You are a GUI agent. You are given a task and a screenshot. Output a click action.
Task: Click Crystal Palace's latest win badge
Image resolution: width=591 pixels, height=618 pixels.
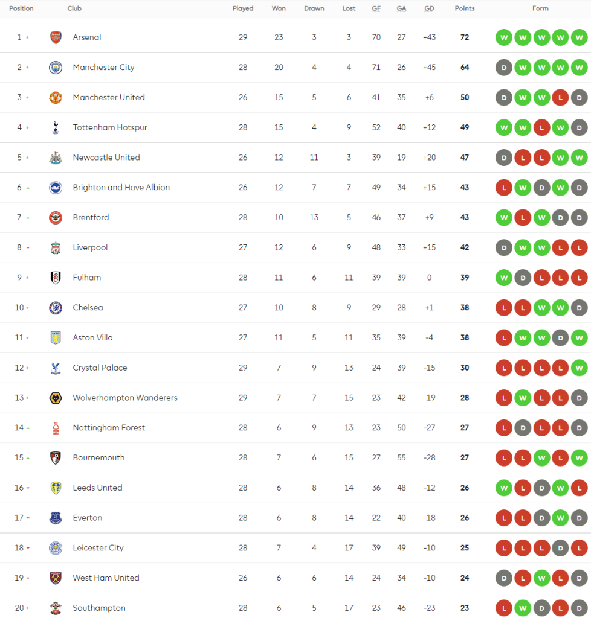(579, 368)
